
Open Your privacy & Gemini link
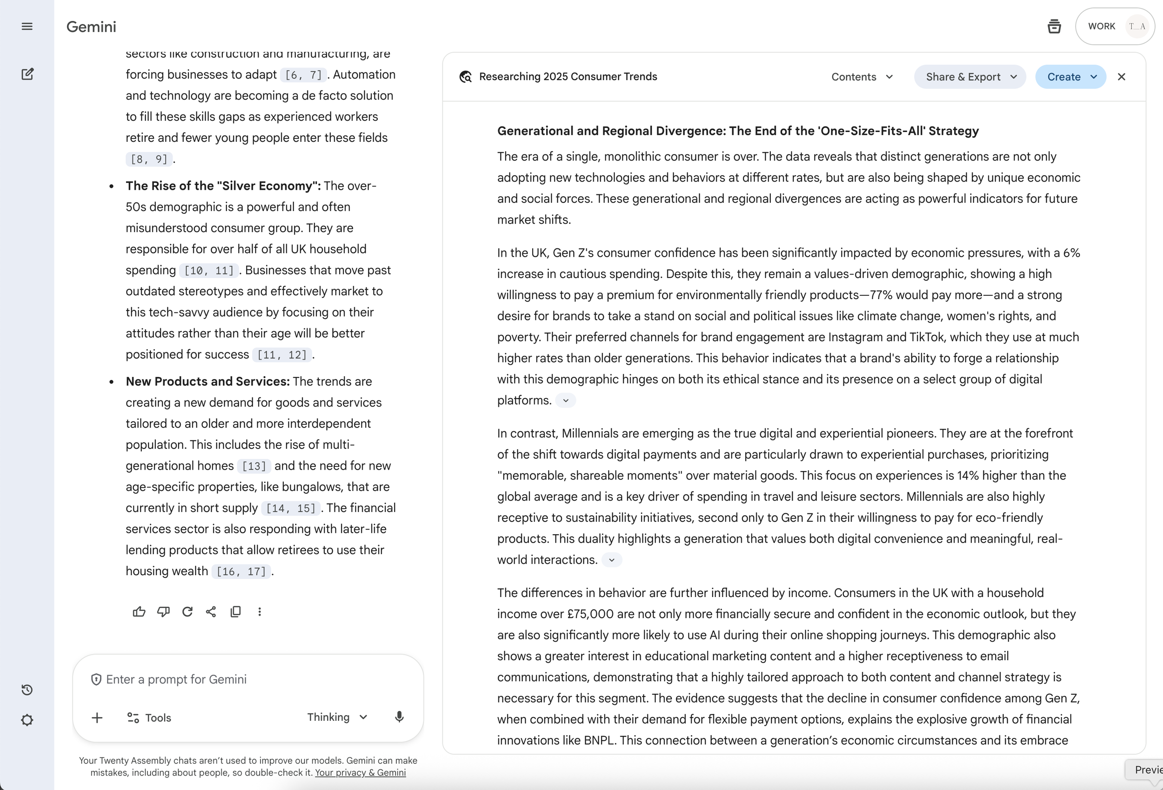(360, 772)
